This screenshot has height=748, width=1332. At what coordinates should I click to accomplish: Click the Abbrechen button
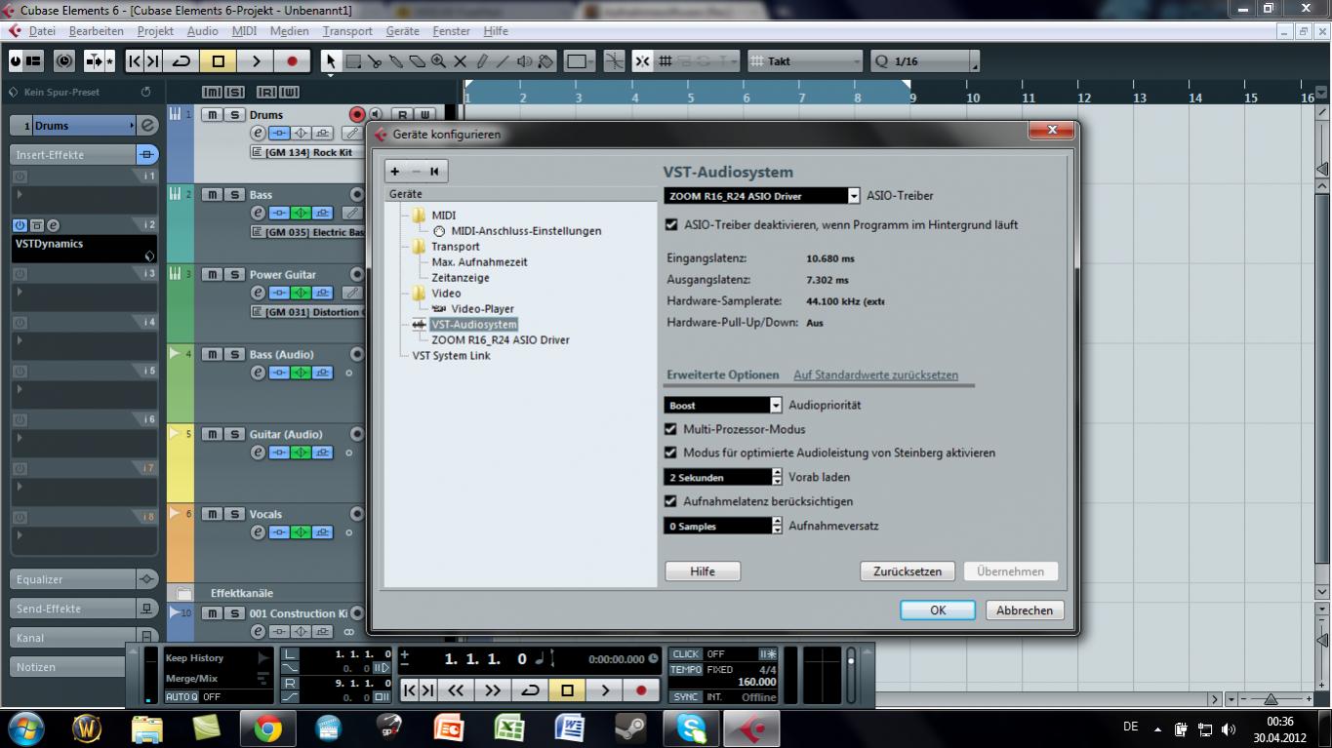[1025, 610]
